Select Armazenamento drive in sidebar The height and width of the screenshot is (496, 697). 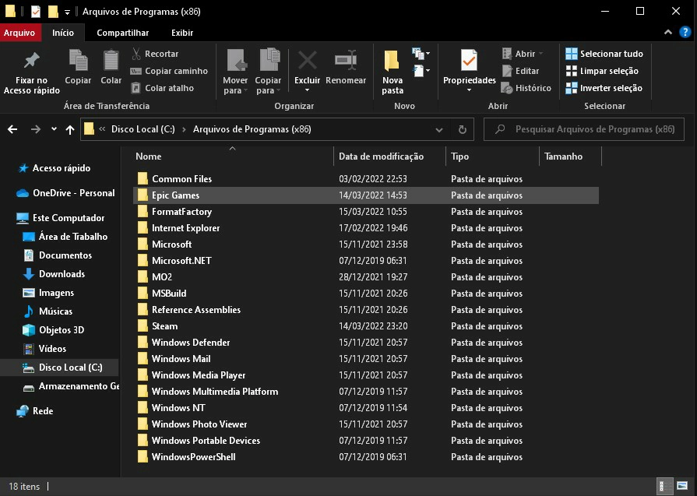(x=71, y=385)
